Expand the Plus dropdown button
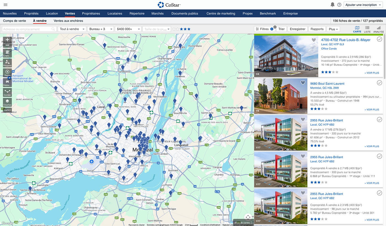The image size is (386, 226). (x=333, y=29)
